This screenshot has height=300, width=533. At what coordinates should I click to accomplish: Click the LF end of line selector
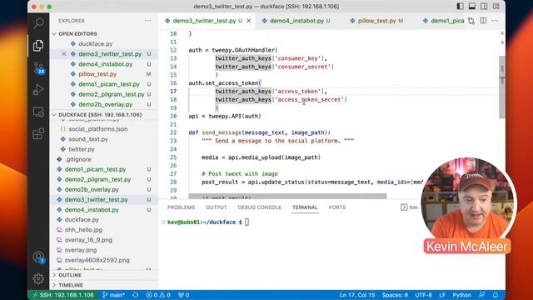tap(442, 295)
